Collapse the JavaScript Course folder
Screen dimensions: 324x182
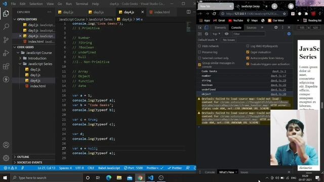point(18,53)
